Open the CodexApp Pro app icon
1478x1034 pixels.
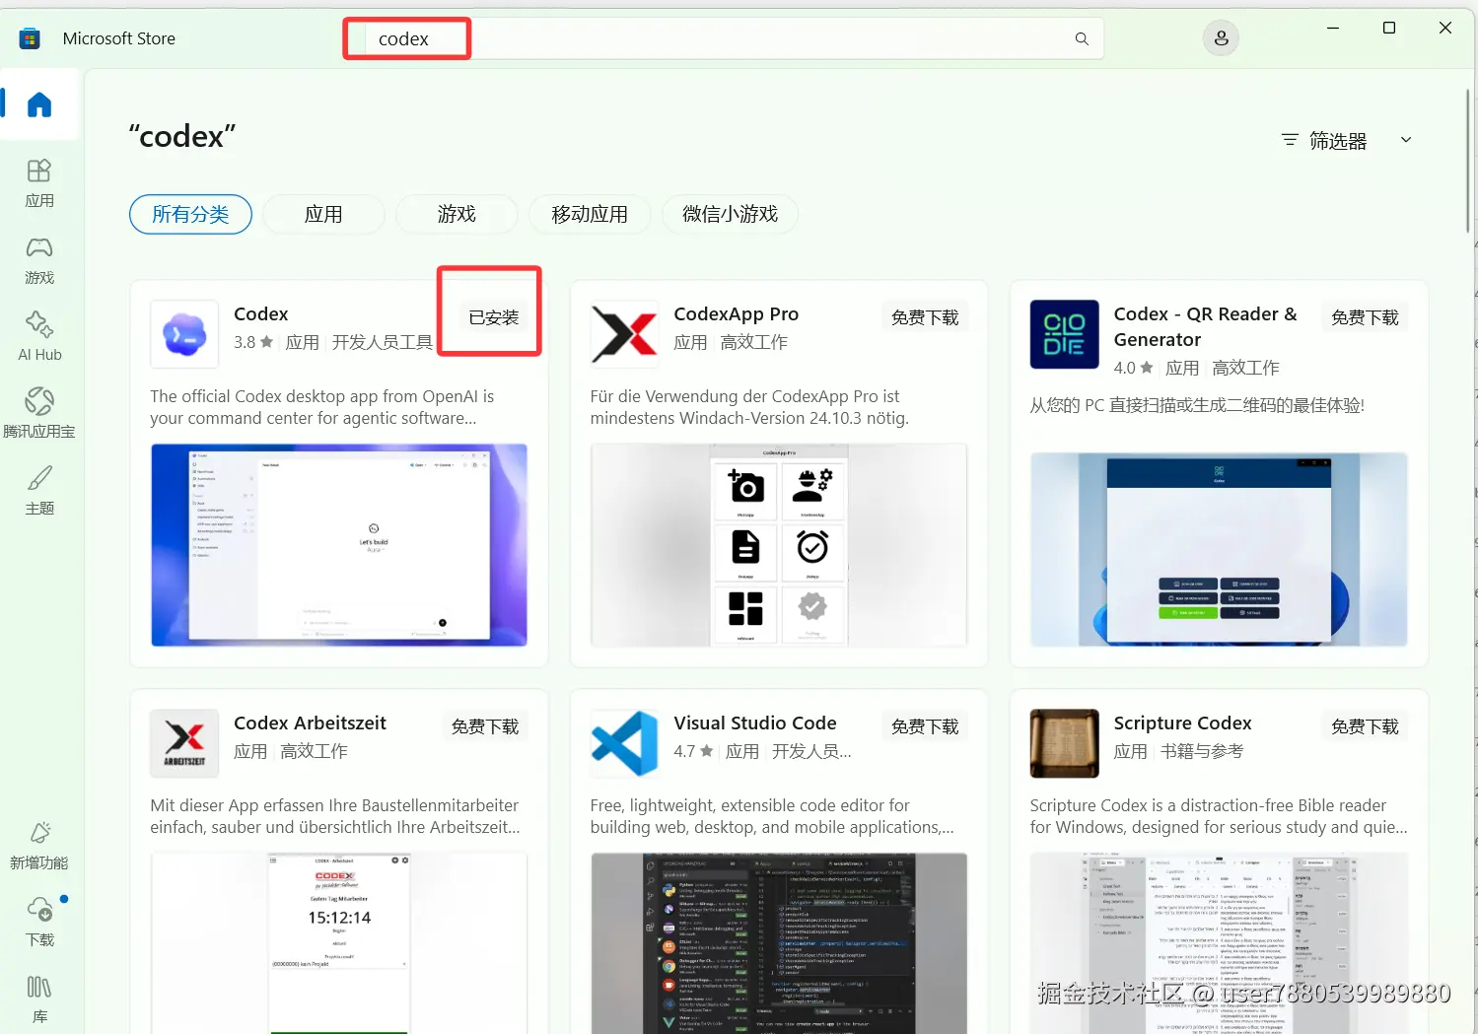pyautogui.click(x=624, y=334)
